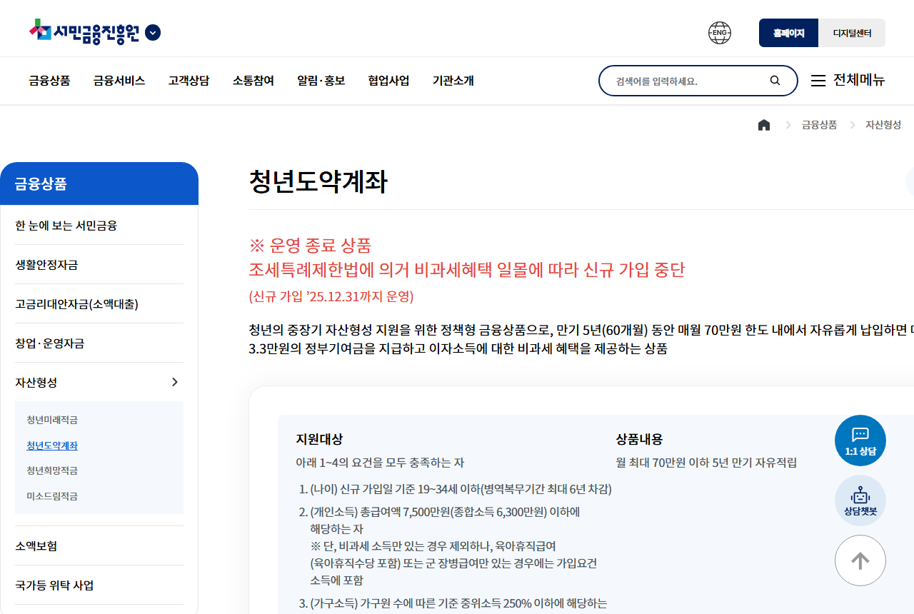Open the 기관소개 top menu
This screenshot has height=614, width=914.
pyautogui.click(x=453, y=81)
